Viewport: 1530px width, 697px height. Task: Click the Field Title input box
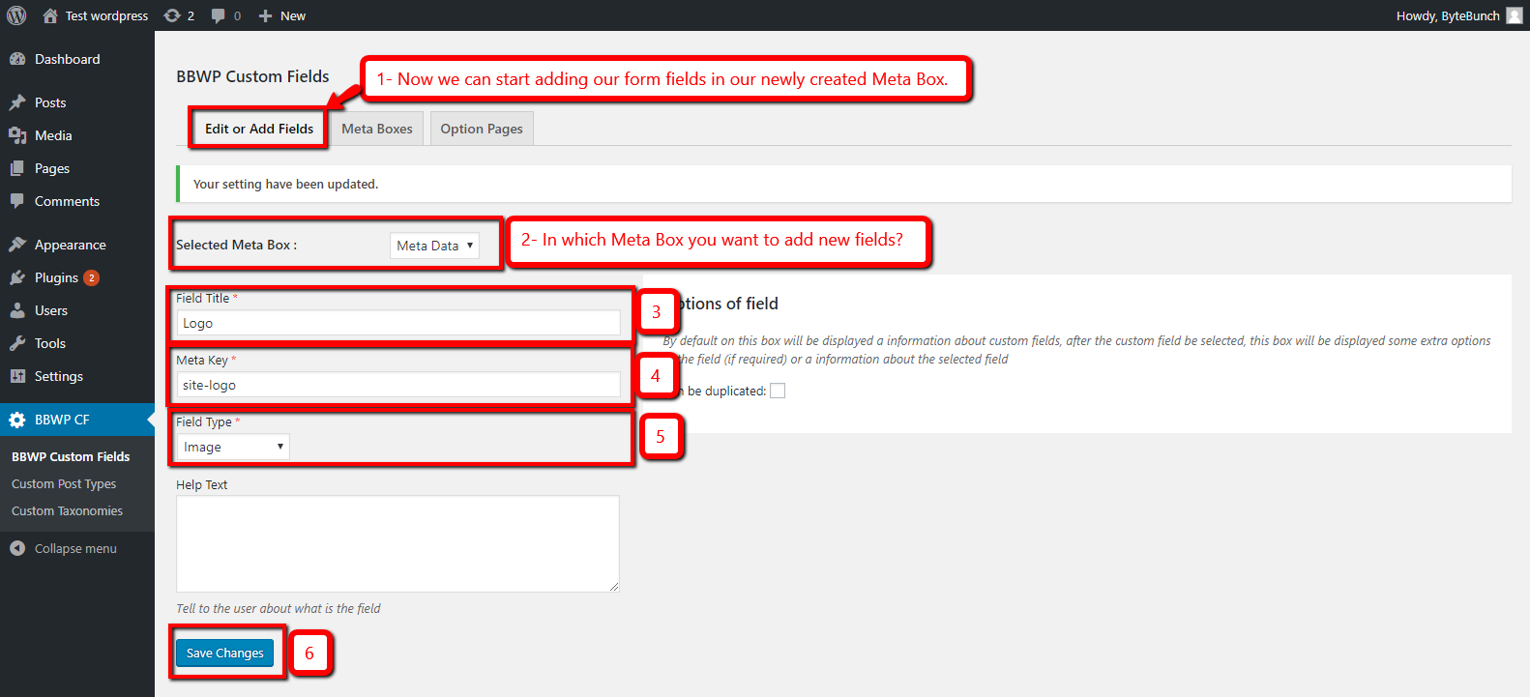[398, 323]
